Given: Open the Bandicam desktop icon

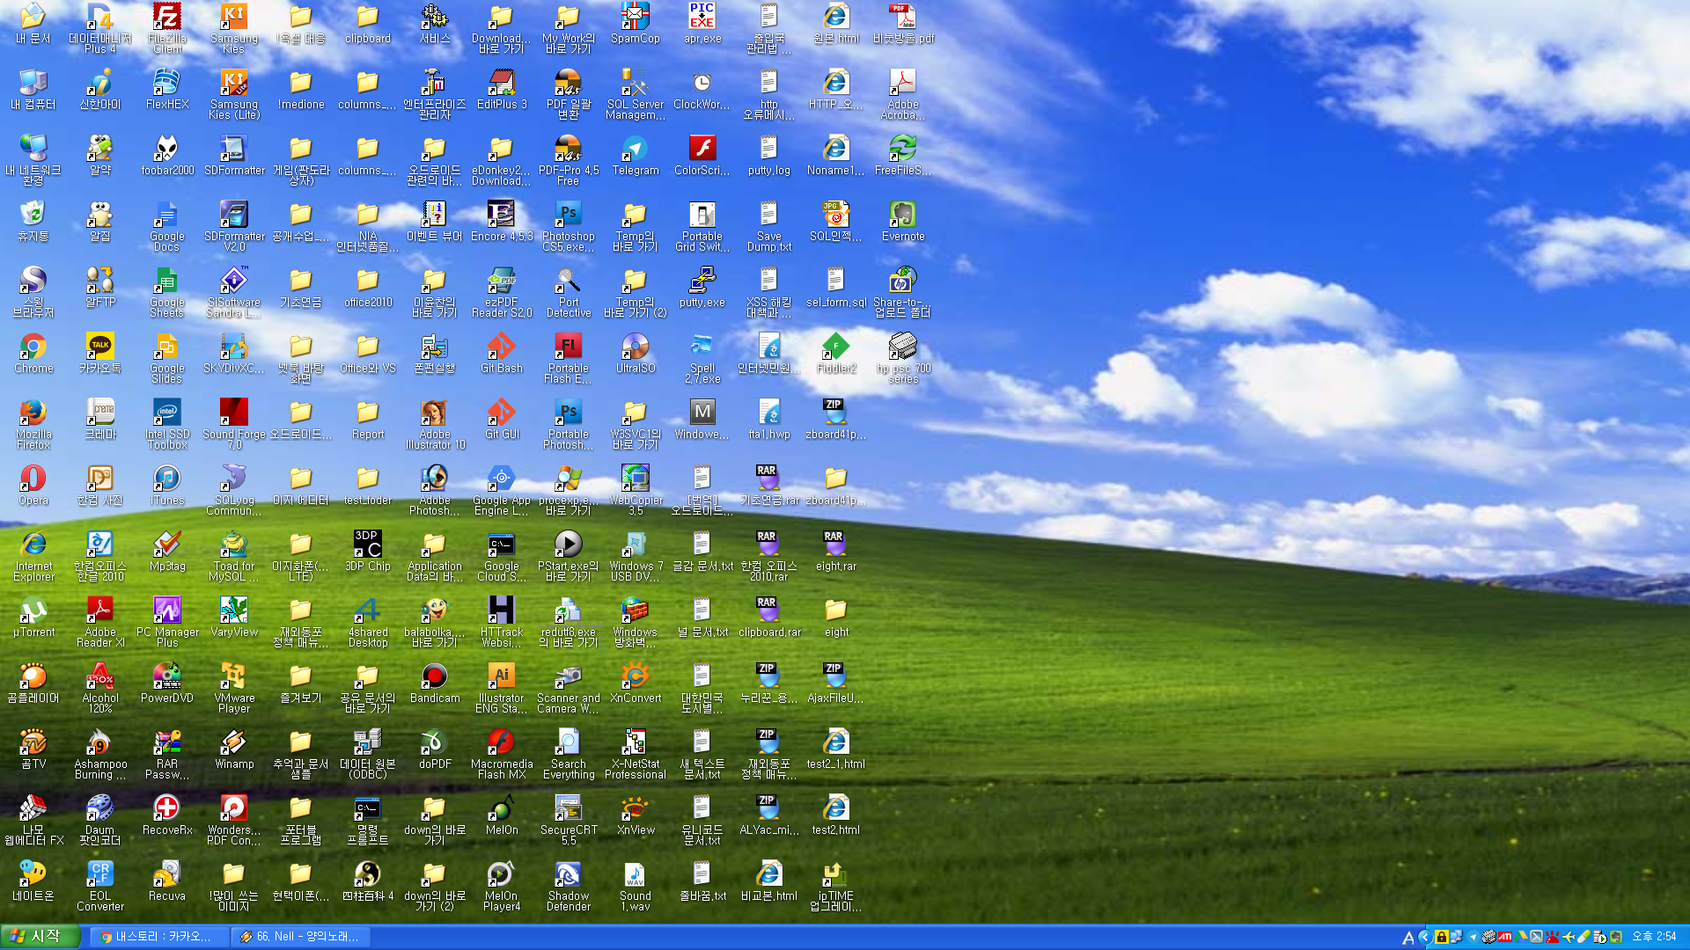Looking at the screenshot, I should click(435, 683).
